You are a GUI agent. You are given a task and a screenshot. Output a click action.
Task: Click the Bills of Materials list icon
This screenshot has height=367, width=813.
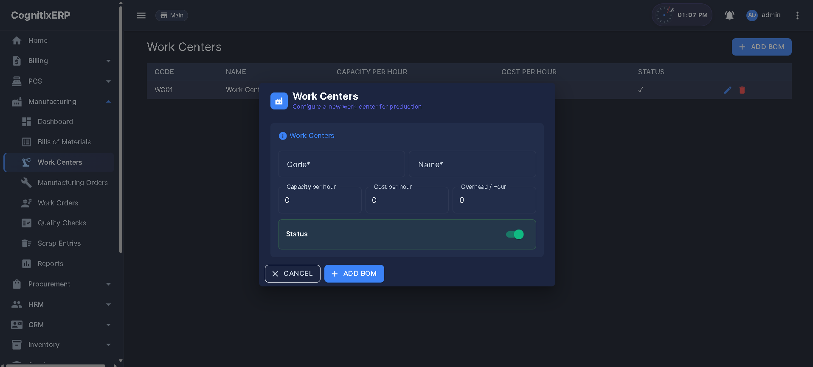point(26,142)
